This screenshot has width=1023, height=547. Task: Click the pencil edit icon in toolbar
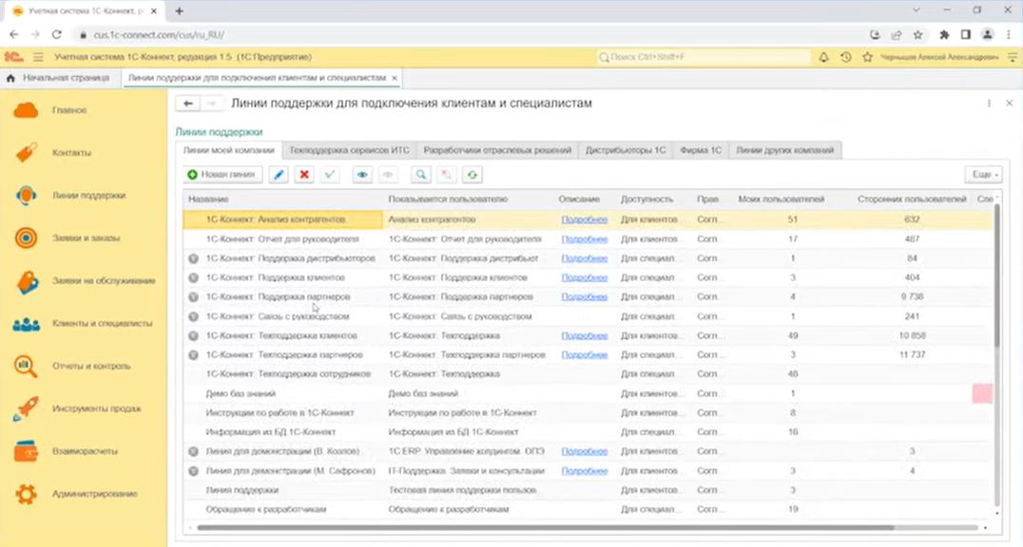[x=279, y=175]
